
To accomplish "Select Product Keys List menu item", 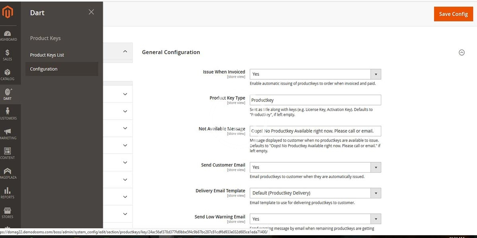I will tap(47, 55).
